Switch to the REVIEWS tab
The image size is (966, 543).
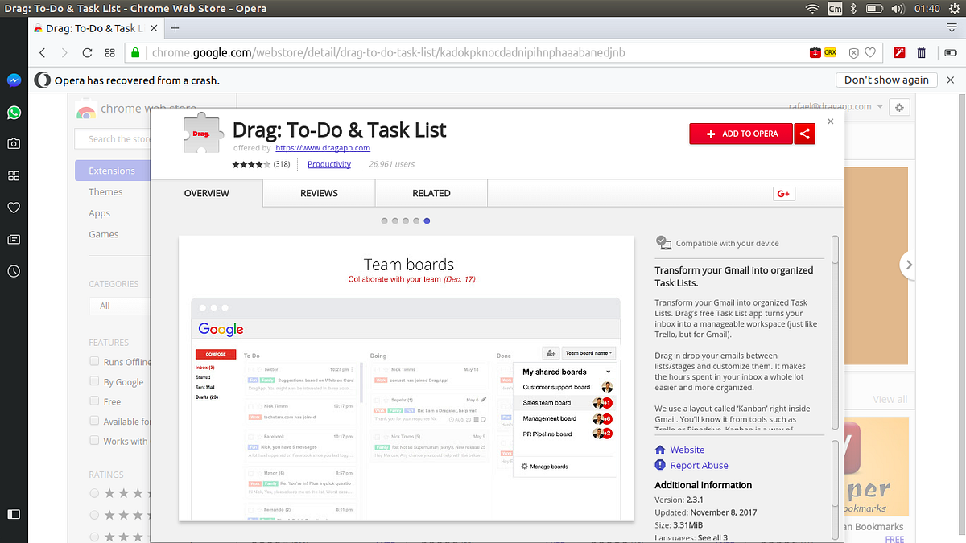(x=319, y=193)
